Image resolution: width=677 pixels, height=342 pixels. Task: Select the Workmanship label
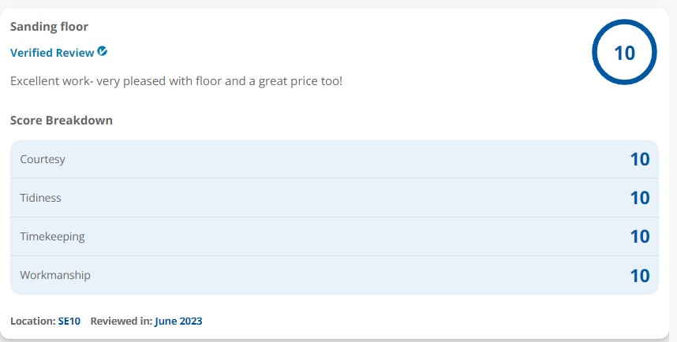pyautogui.click(x=55, y=275)
